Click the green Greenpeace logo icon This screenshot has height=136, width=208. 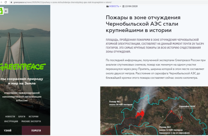[x=1, y=11]
